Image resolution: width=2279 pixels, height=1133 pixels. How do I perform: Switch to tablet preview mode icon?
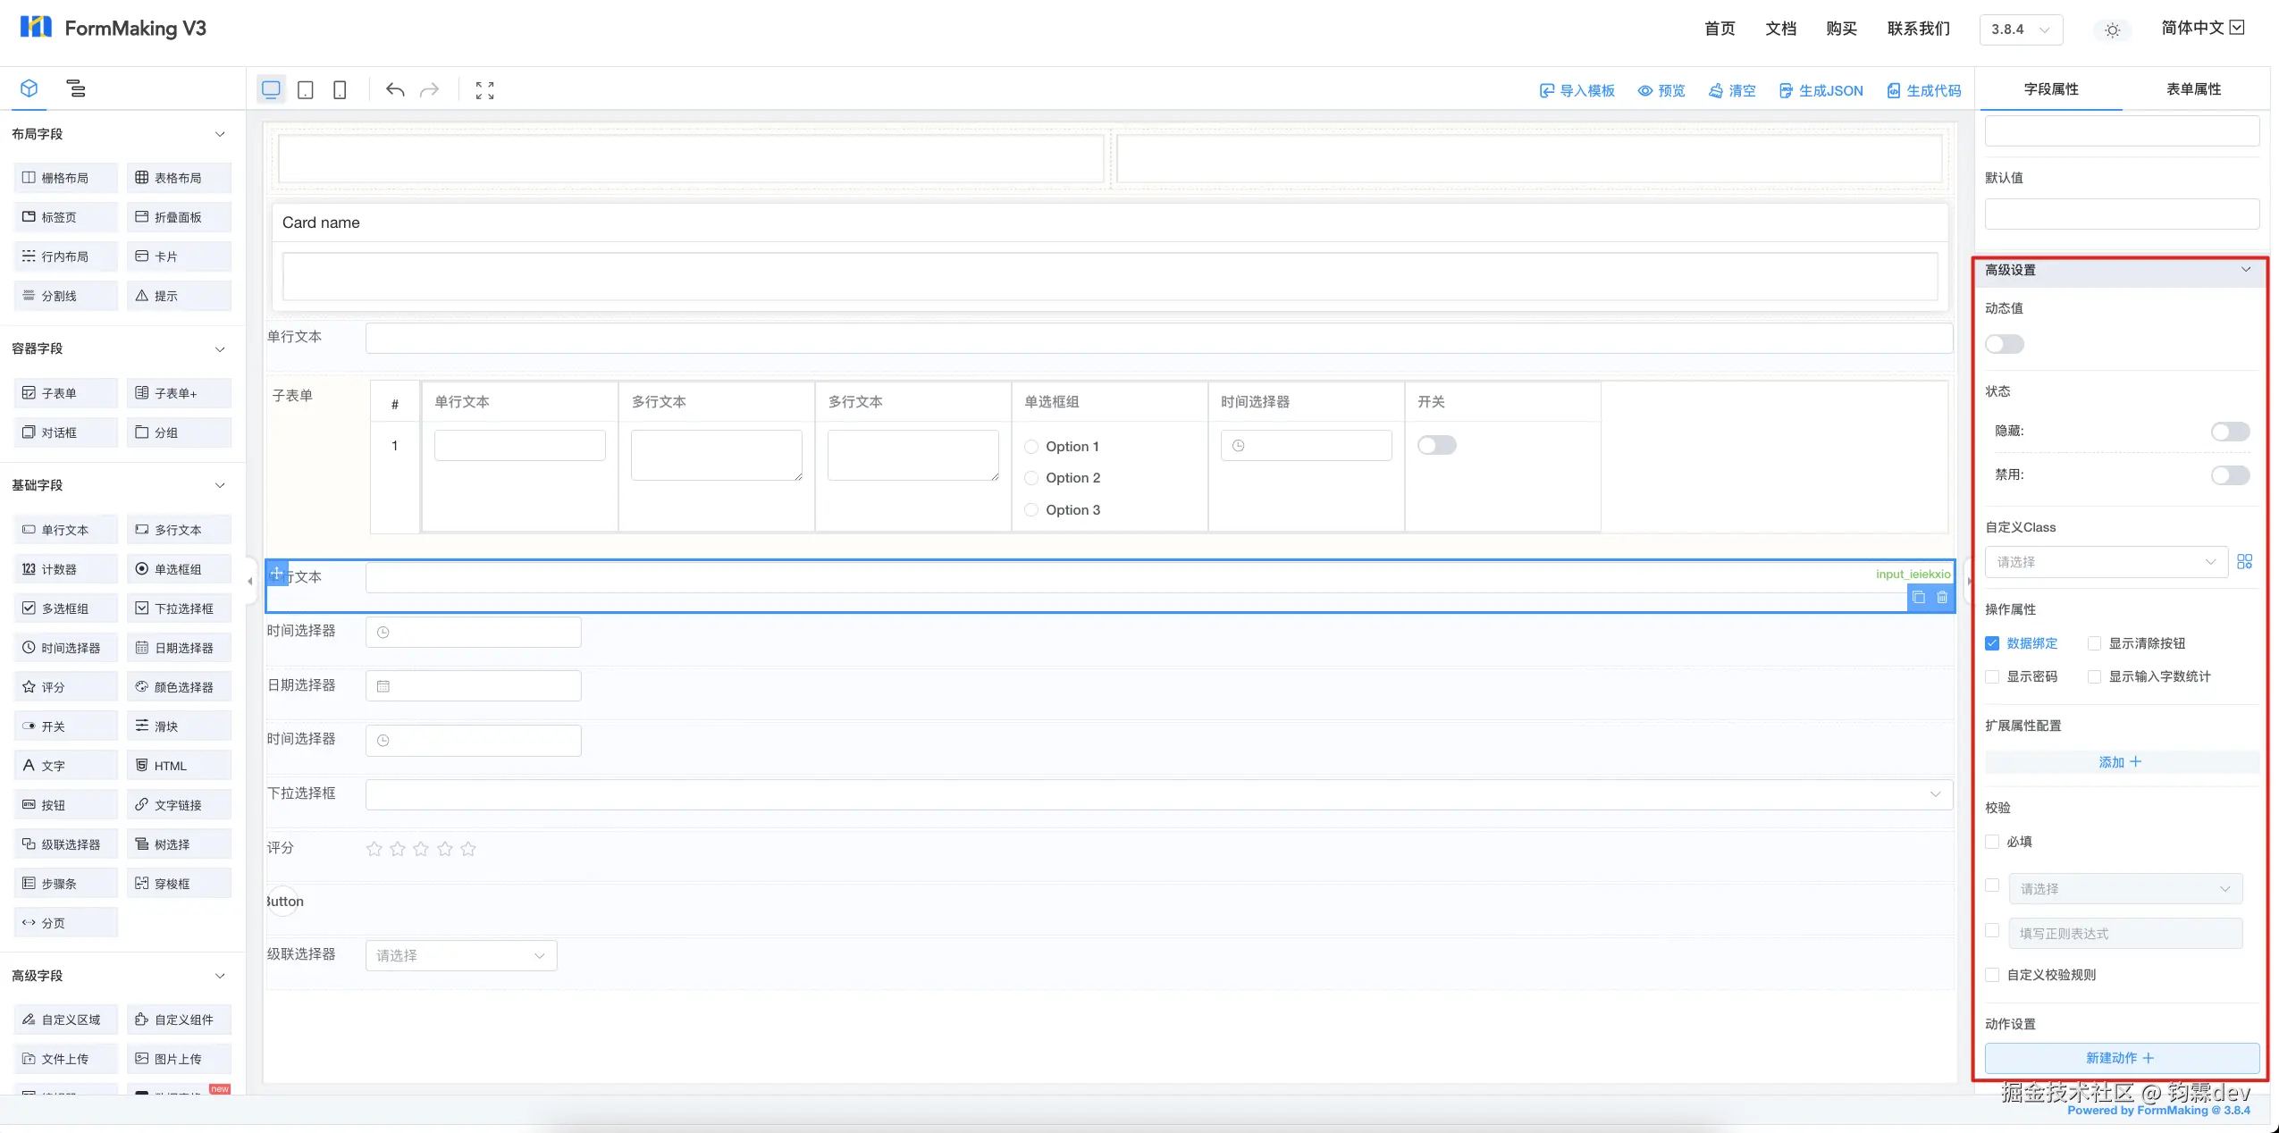[305, 90]
